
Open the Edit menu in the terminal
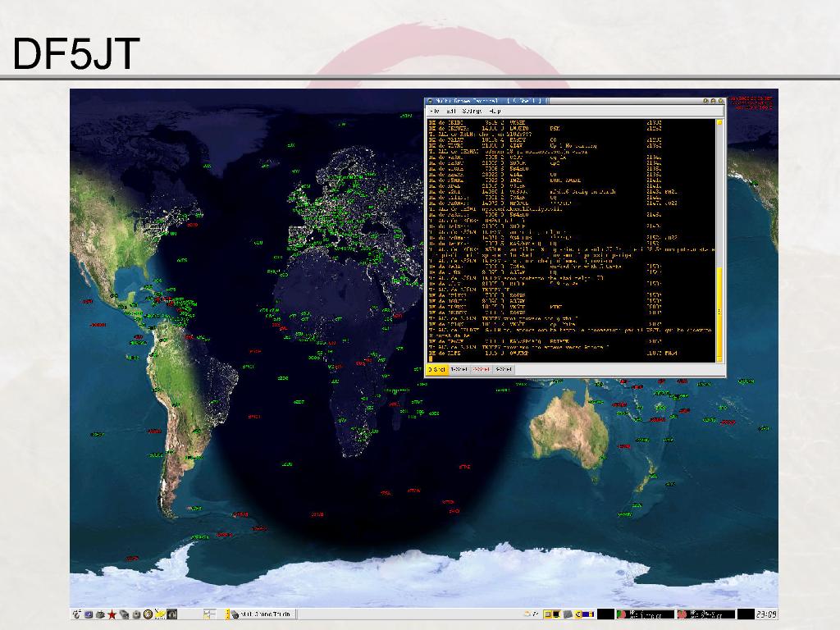(x=451, y=111)
